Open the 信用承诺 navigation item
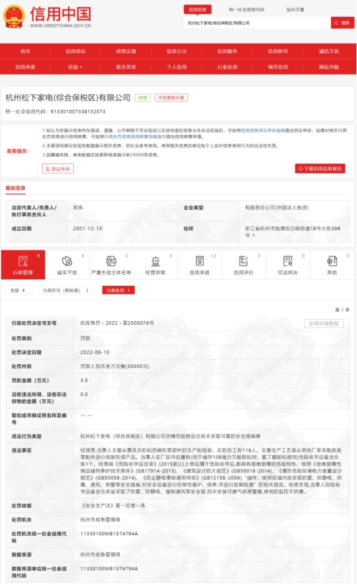 [x=25, y=67]
